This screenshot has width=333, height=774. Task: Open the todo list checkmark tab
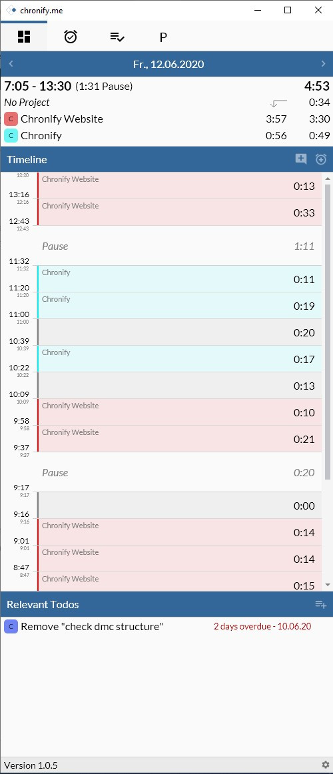117,37
